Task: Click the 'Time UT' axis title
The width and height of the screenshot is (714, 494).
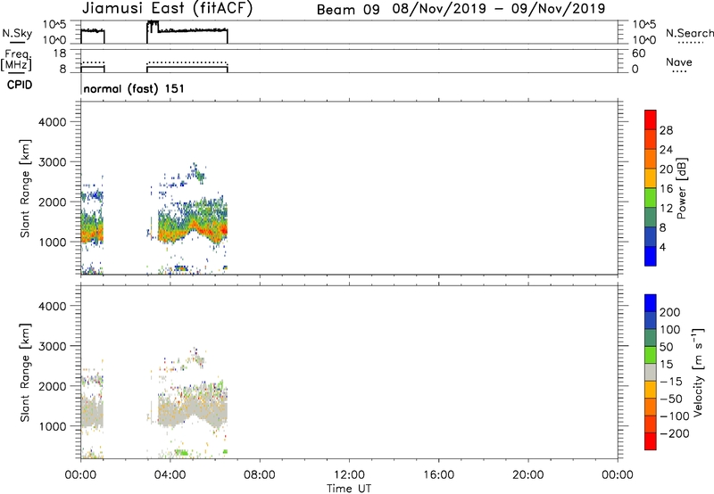Action: pyautogui.click(x=349, y=489)
